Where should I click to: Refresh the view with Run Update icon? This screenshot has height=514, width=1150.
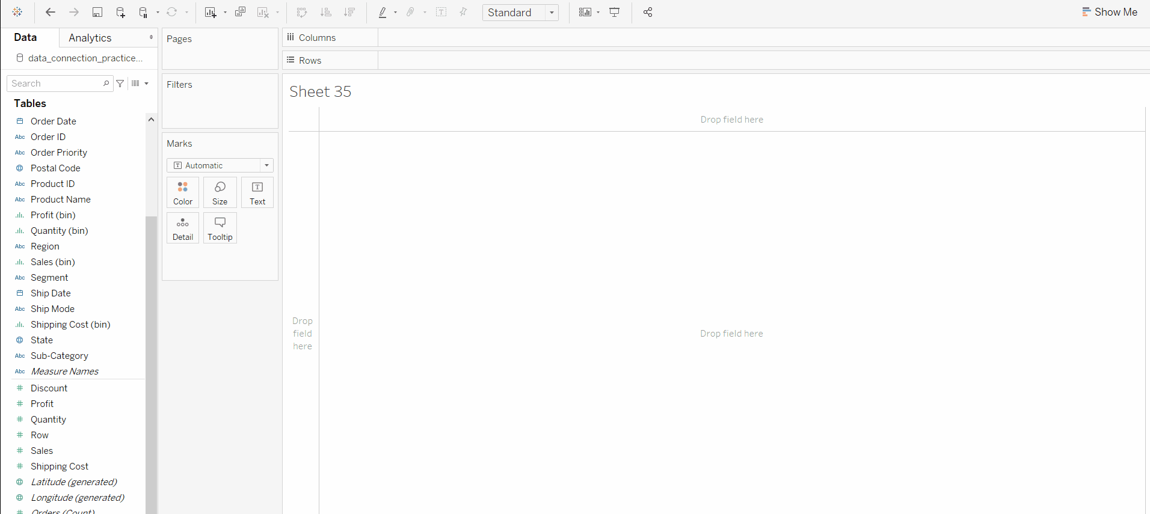[x=172, y=12]
